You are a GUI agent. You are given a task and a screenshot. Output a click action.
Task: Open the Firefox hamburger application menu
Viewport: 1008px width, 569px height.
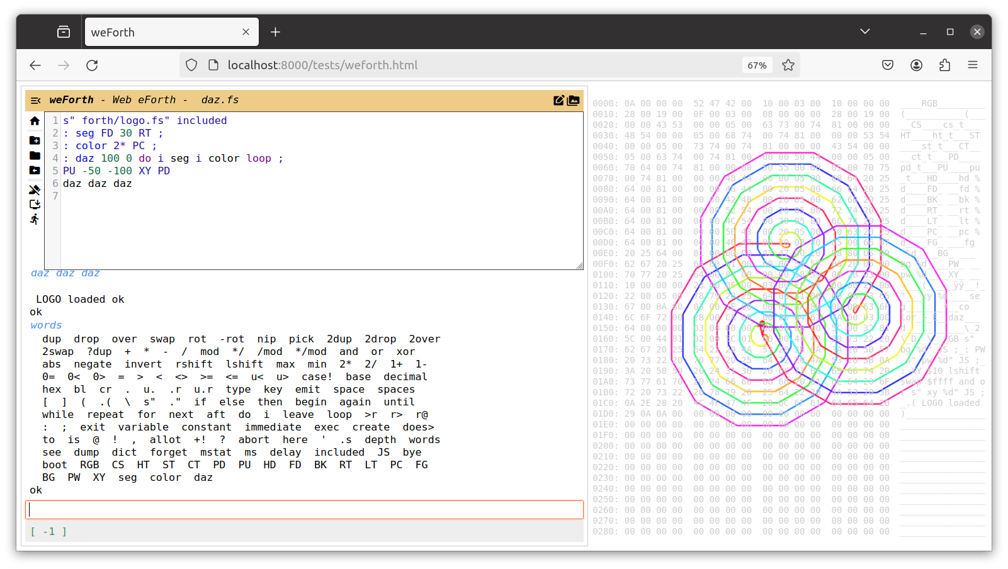(x=973, y=65)
